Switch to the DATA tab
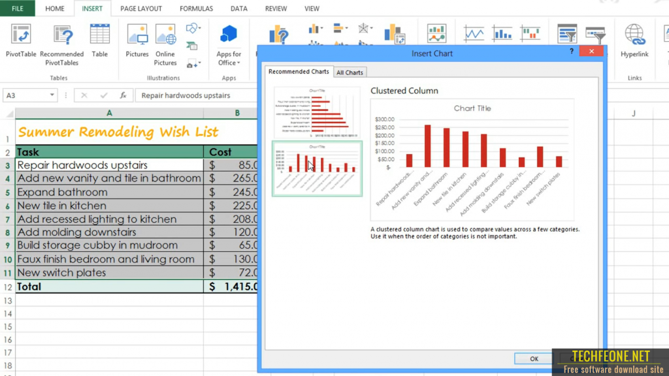This screenshot has height=376, width=669. (239, 8)
